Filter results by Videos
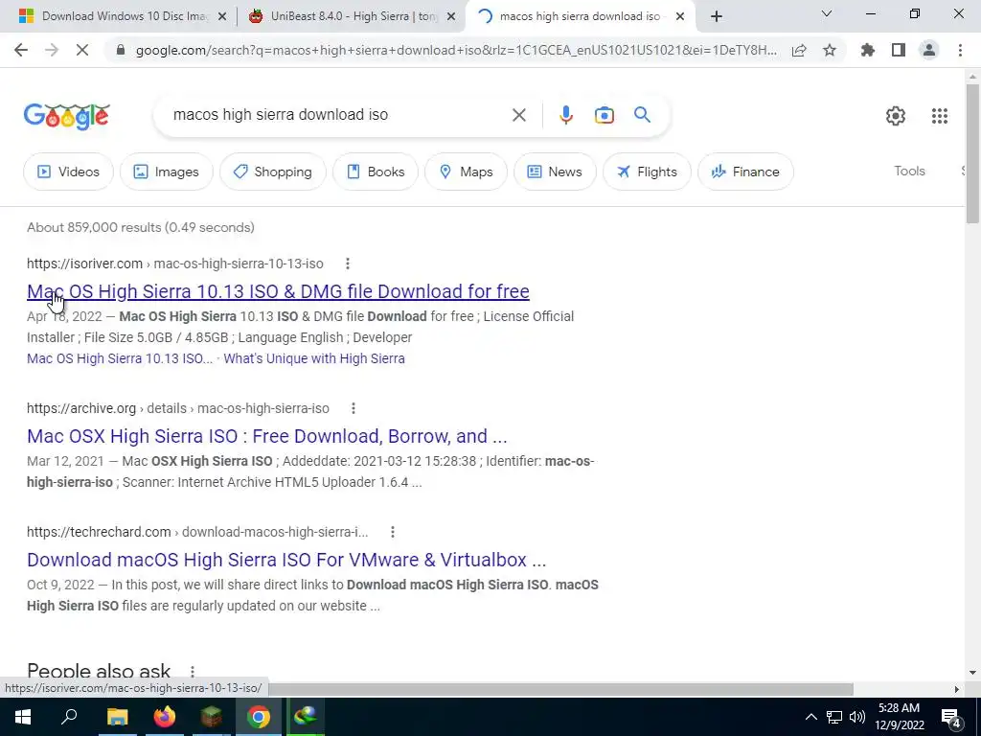 (x=69, y=172)
